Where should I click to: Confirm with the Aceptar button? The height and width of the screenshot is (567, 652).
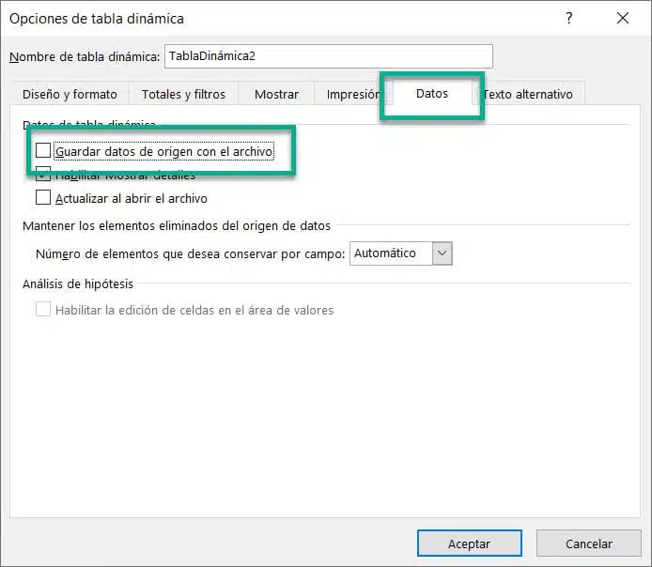pyautogui.click(x=470, y=544)
